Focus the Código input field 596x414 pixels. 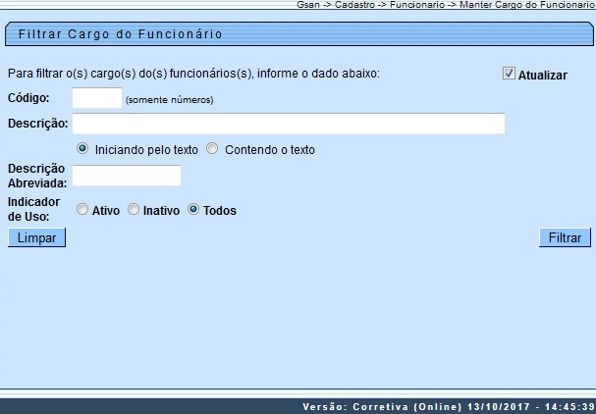tap(97, 98)
